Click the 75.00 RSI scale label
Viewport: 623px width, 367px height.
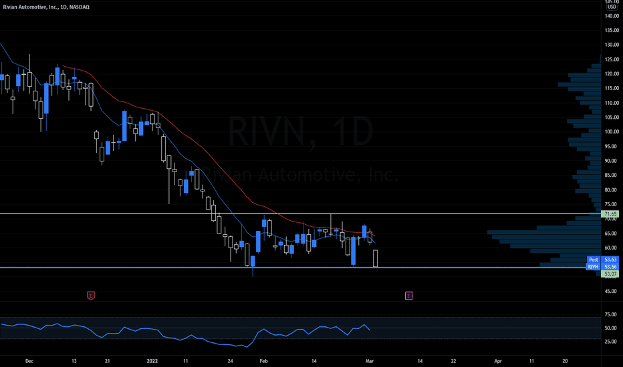pyautogui.click(x=612, y=315)
